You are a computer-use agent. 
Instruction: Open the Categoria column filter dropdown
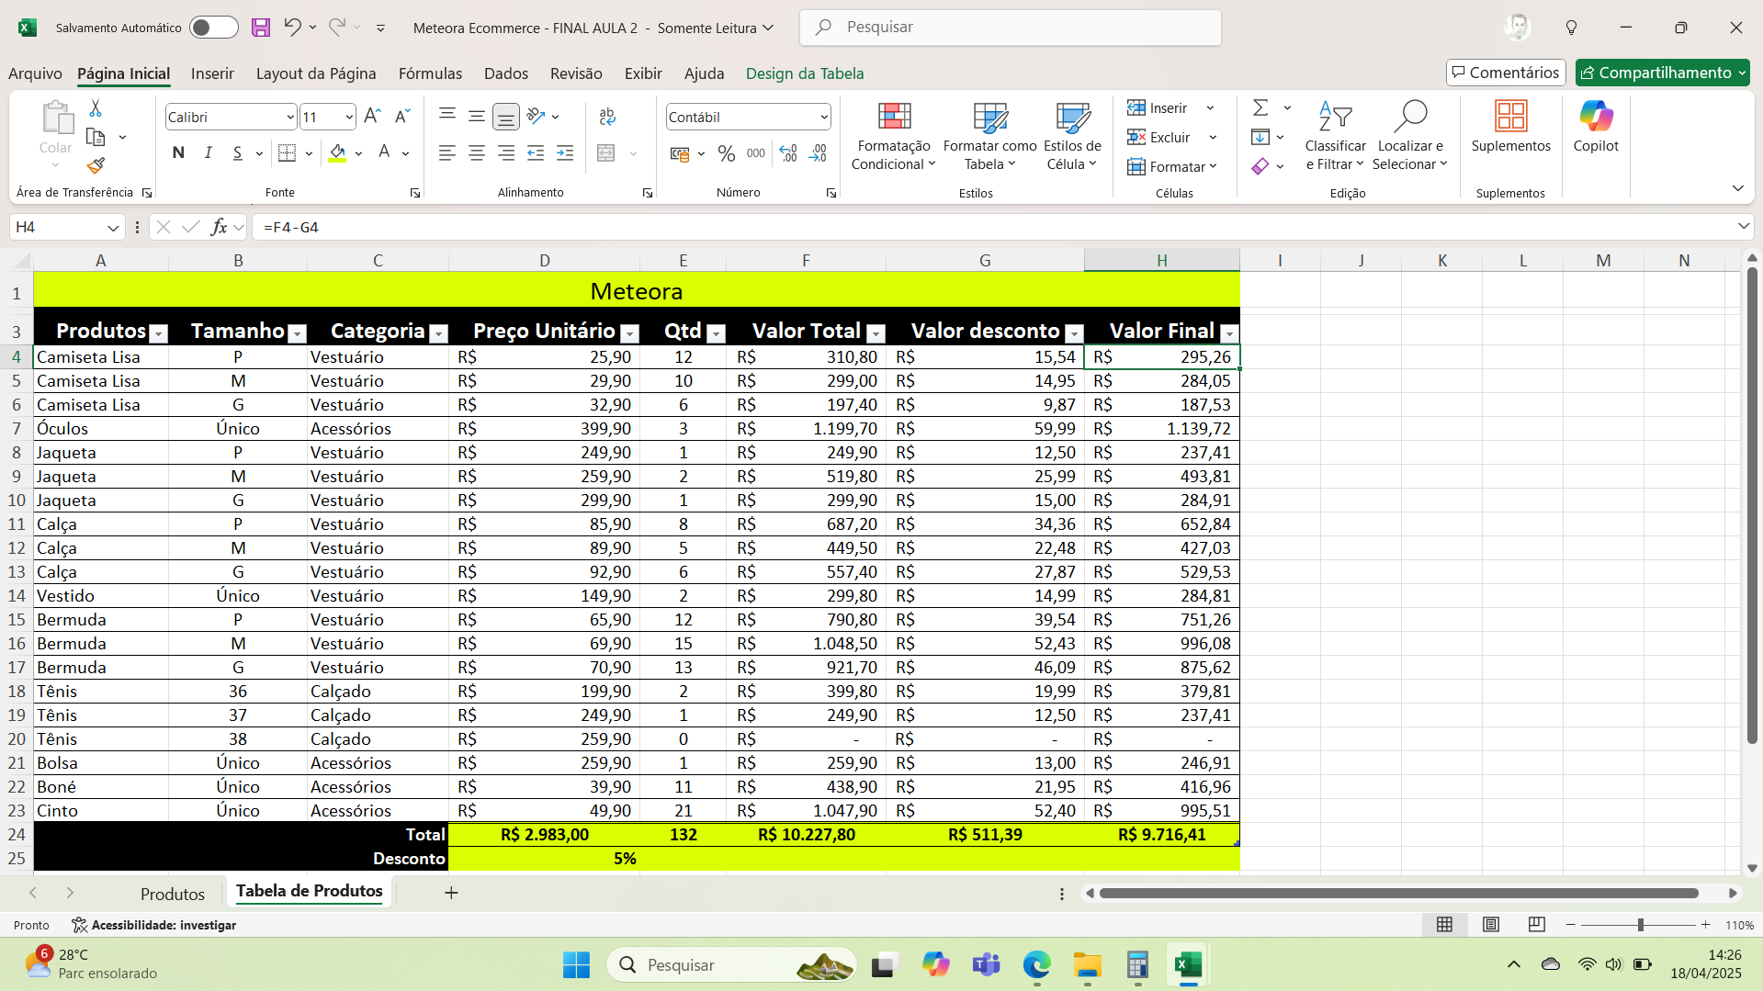439,333
